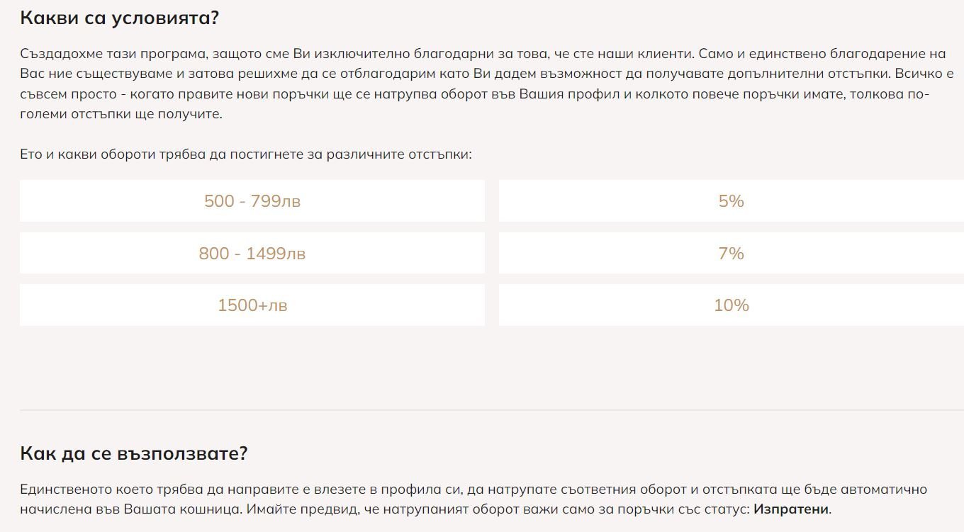This screenshot has width=964, height=532.
Task: Choose the 10% discount cell
Action: 731,305
